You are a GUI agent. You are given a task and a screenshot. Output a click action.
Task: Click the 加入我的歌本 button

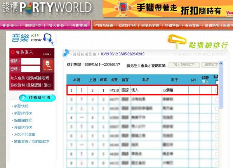pos(184,65)
